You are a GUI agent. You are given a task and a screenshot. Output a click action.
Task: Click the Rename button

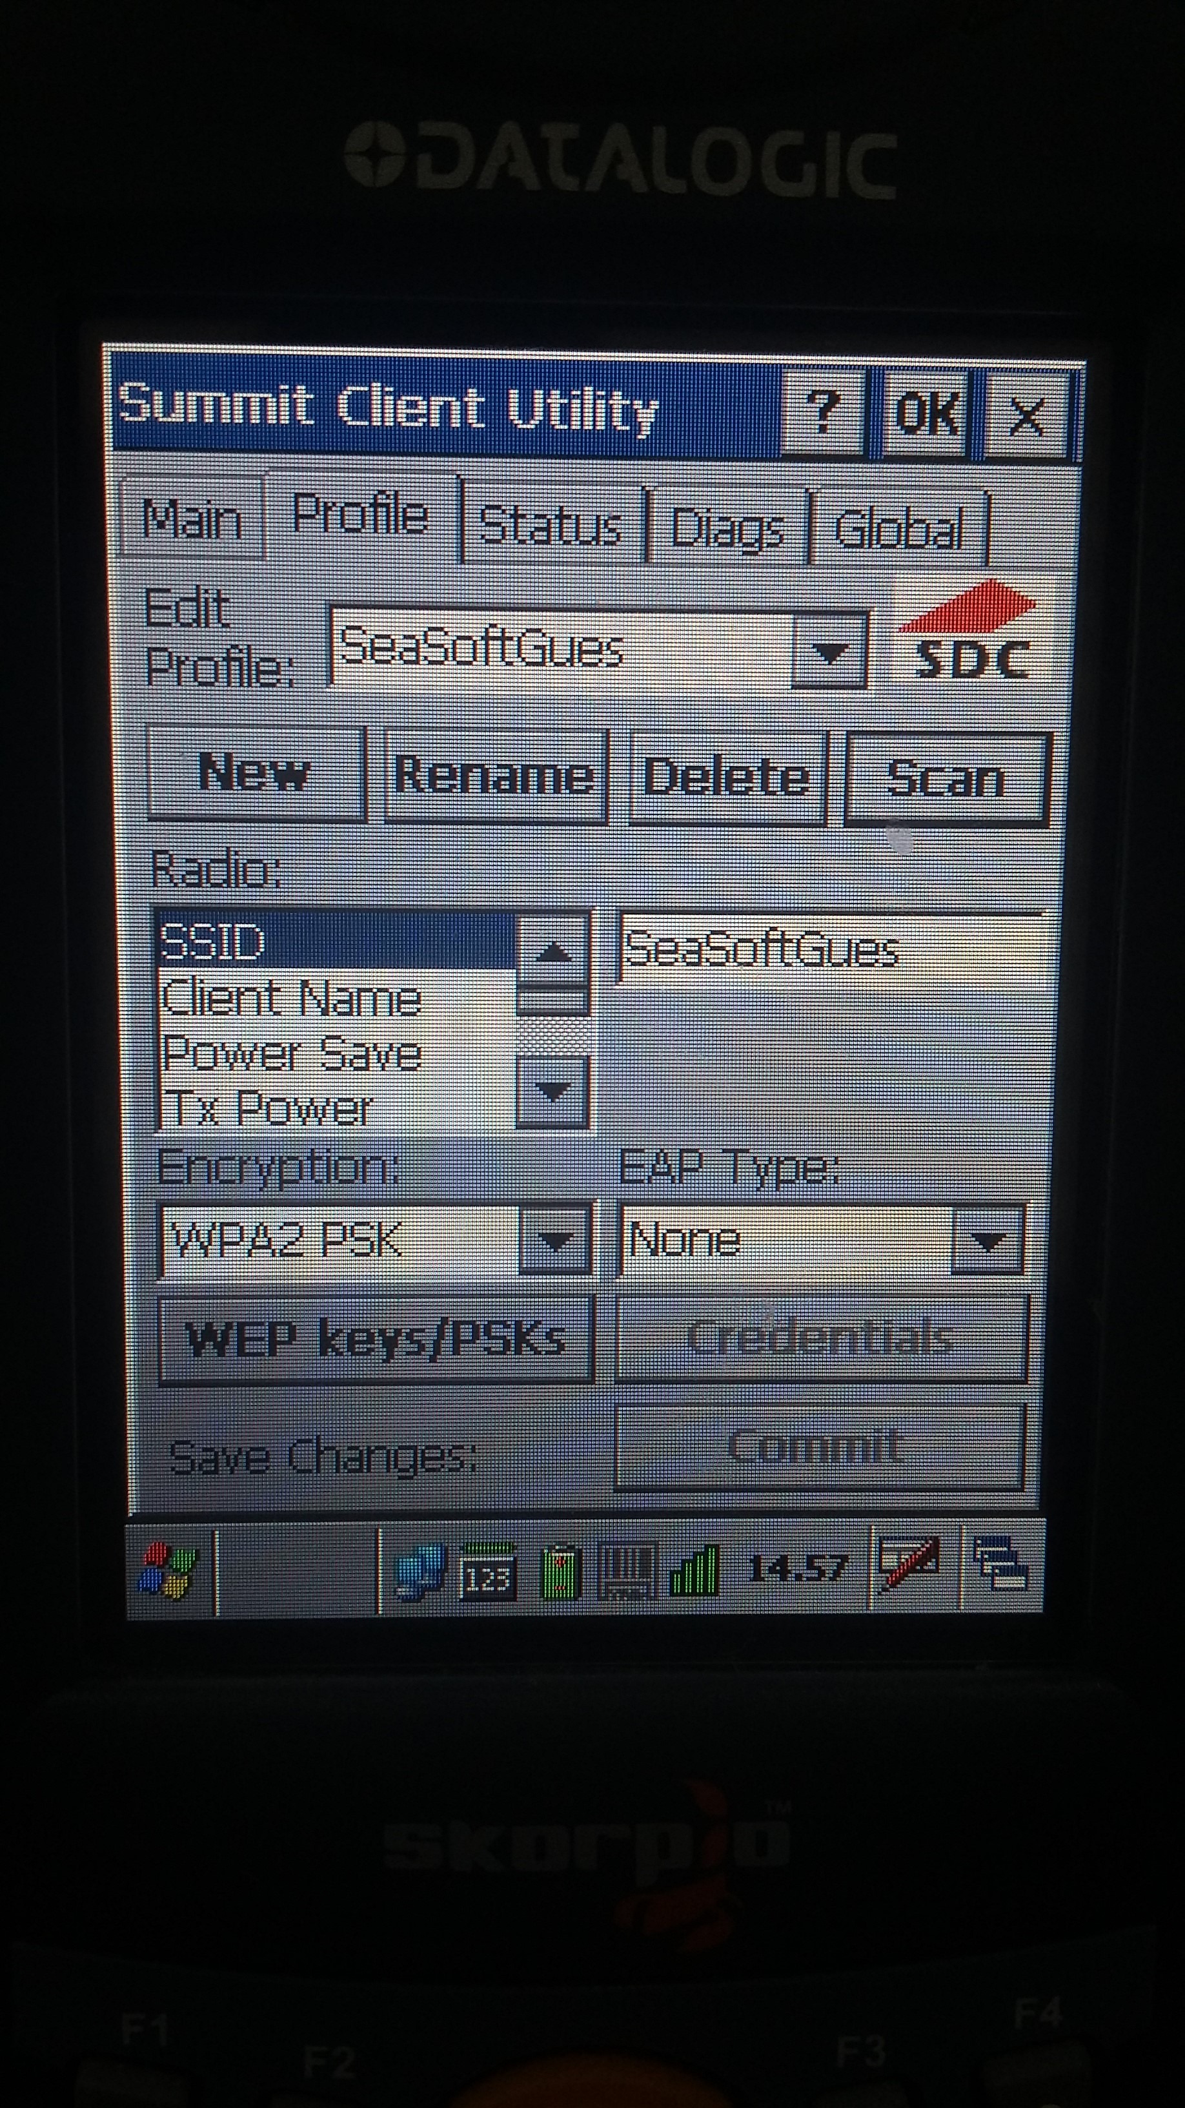coord(496,776)
